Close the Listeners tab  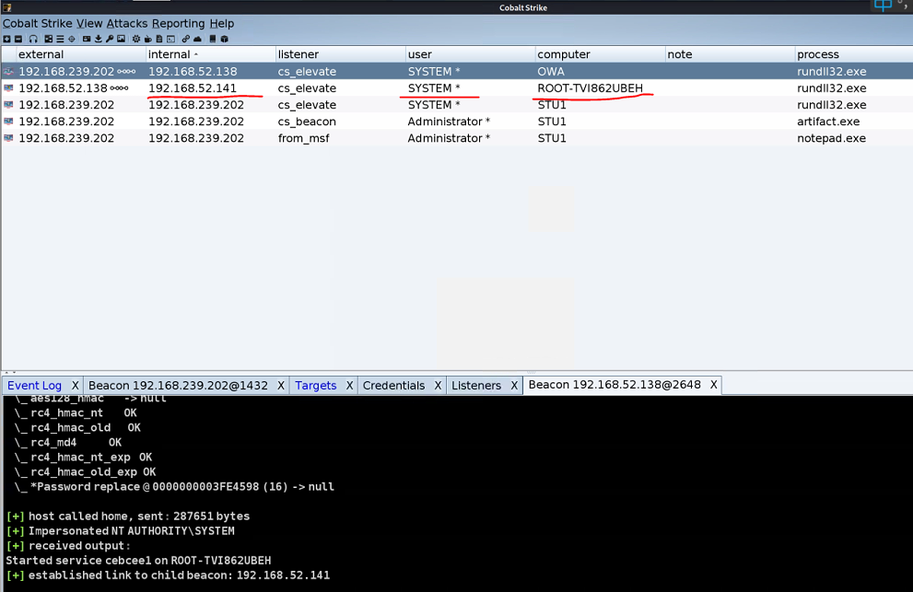(x=514, y=386)
